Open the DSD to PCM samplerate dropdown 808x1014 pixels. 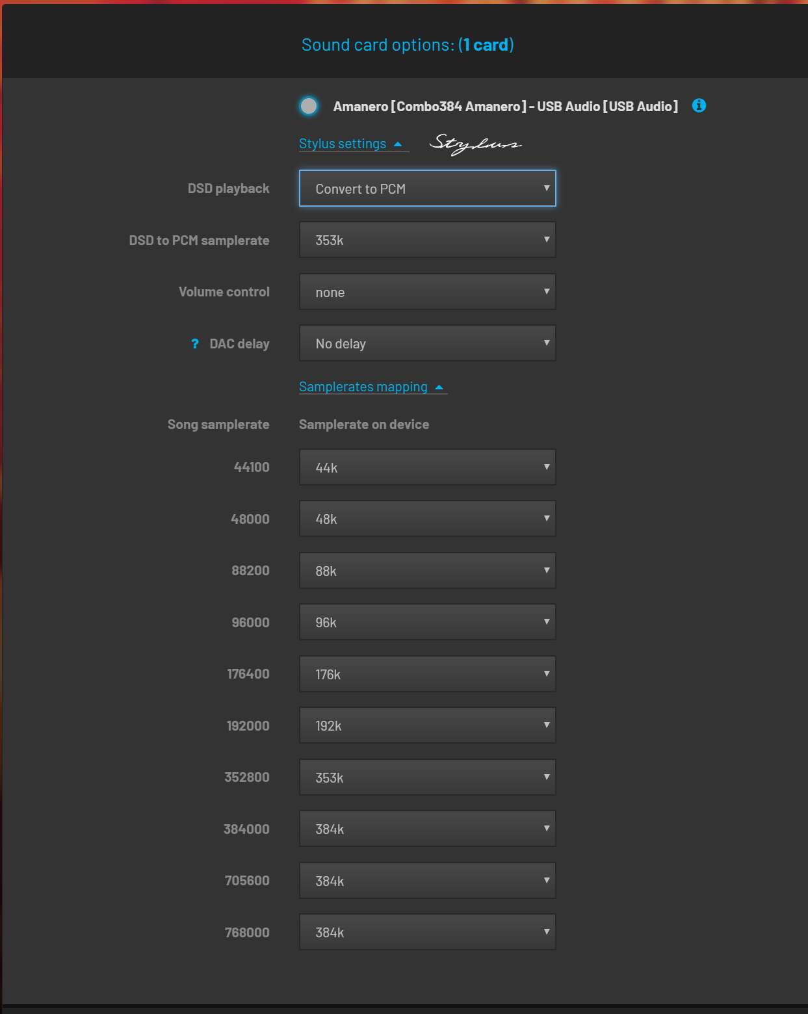click(x=427, y=240)
